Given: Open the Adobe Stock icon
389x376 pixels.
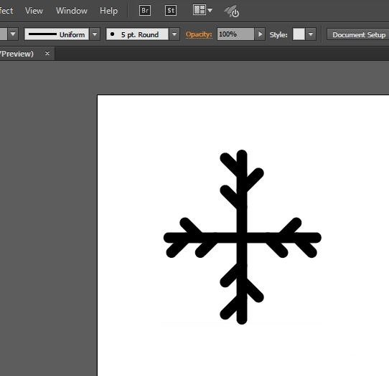Looking at the screenshot, I should click(x=171, y=11).
